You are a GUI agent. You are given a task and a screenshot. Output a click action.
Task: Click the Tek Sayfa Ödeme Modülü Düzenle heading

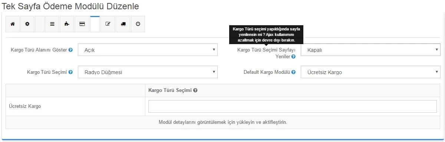(70, 6)
